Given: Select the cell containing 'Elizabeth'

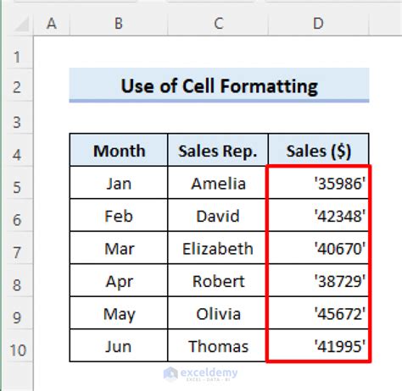Looking at the screenshot, I should pyautogui.click(x=218, y=248).
